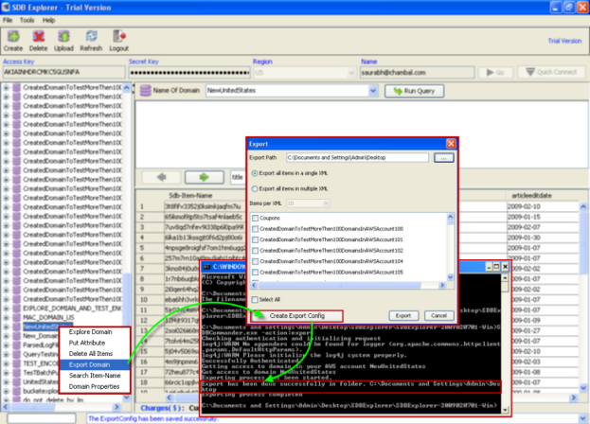Click the Access Key field
Viewport: 590px width, 424px height.
click(x=63, y=72)
